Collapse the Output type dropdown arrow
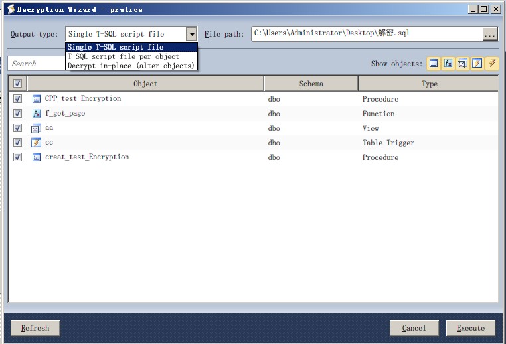Screen dimensions: 506x344 pos(191,34)
